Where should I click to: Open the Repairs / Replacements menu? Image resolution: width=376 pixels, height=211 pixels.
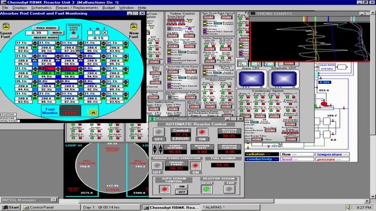tap(77, 8)
